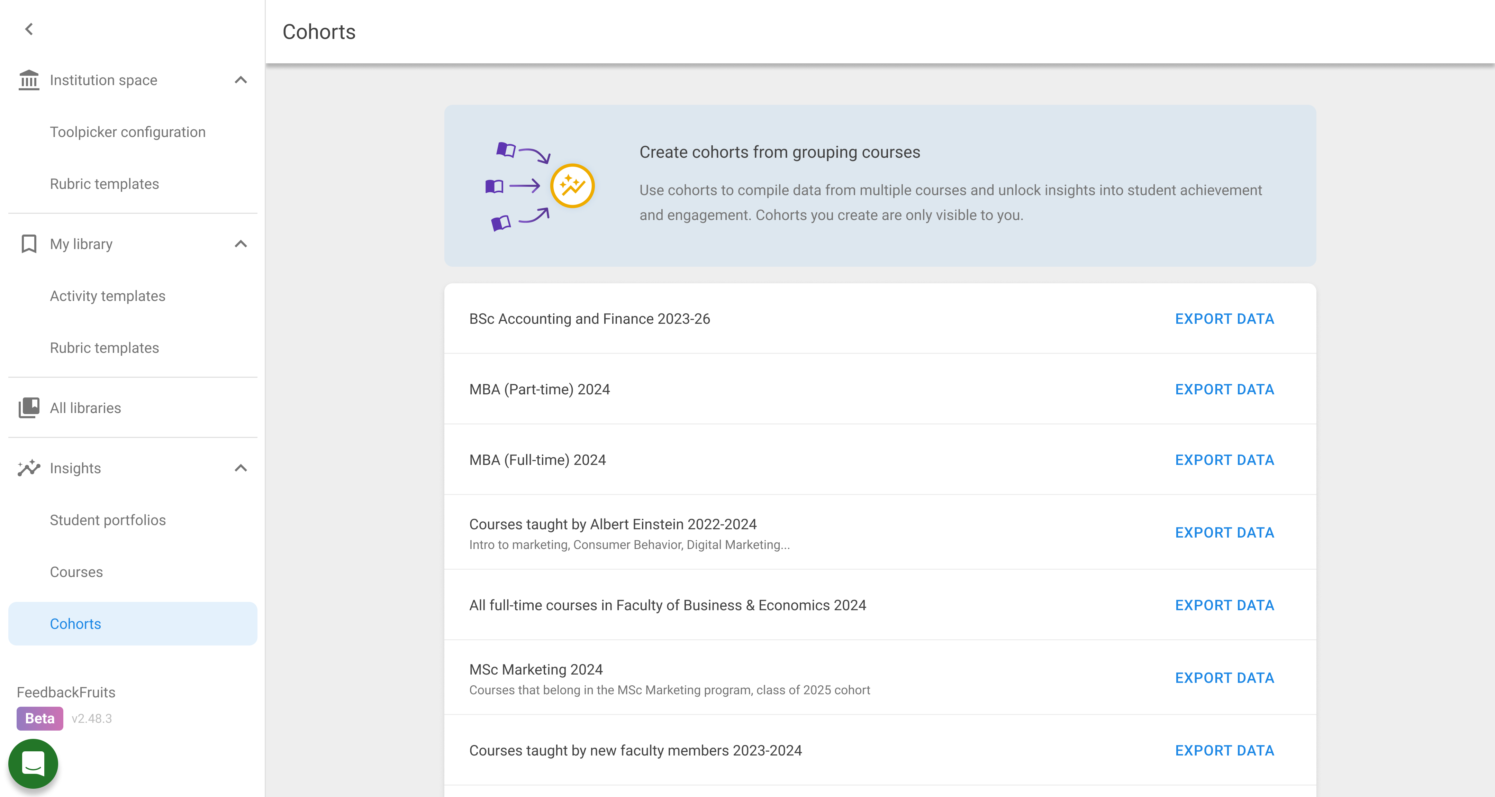Open Toolpicker configuration
This screenshot has height=797, width=1495.
click(133, 132)
